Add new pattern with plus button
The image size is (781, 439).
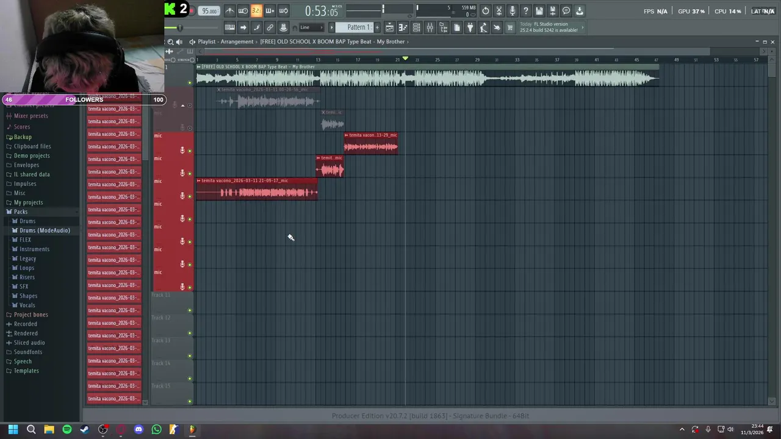click(377, 27)
